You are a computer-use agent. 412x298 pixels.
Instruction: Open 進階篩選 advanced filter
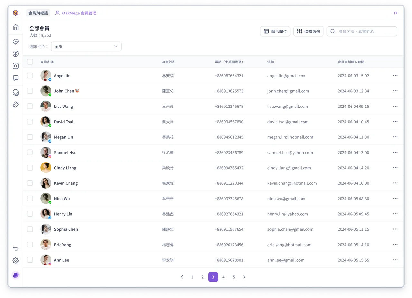[x=308, y=31]
